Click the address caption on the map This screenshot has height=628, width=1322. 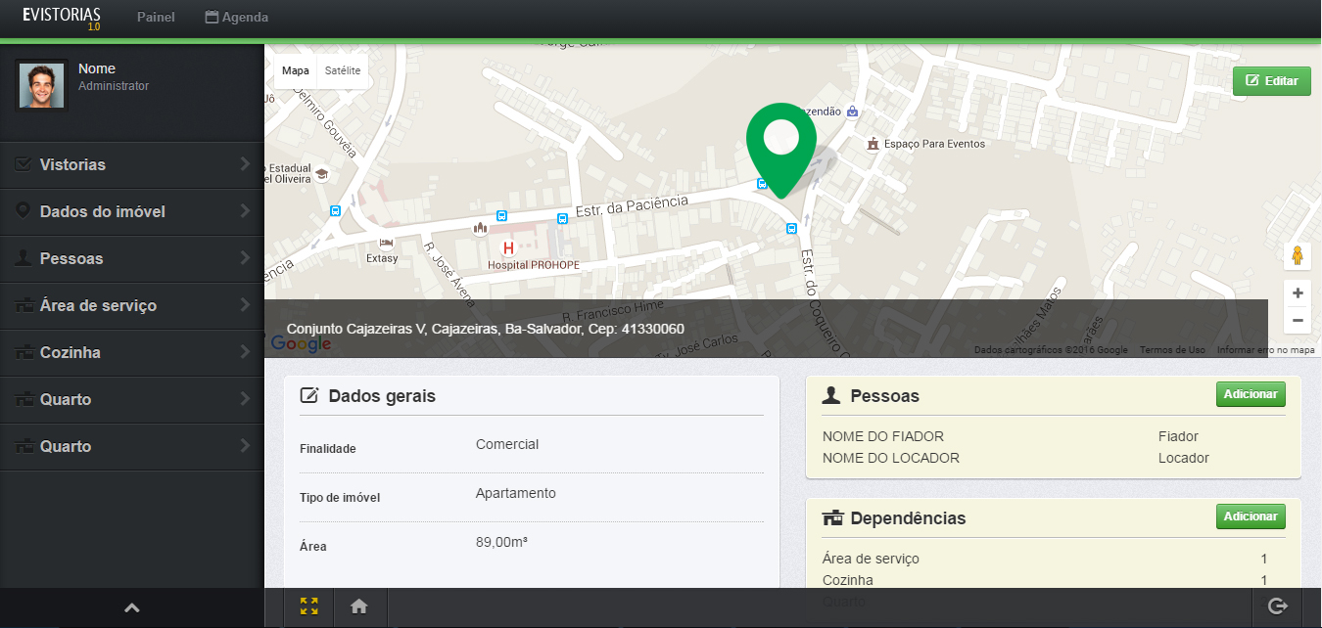485,329
